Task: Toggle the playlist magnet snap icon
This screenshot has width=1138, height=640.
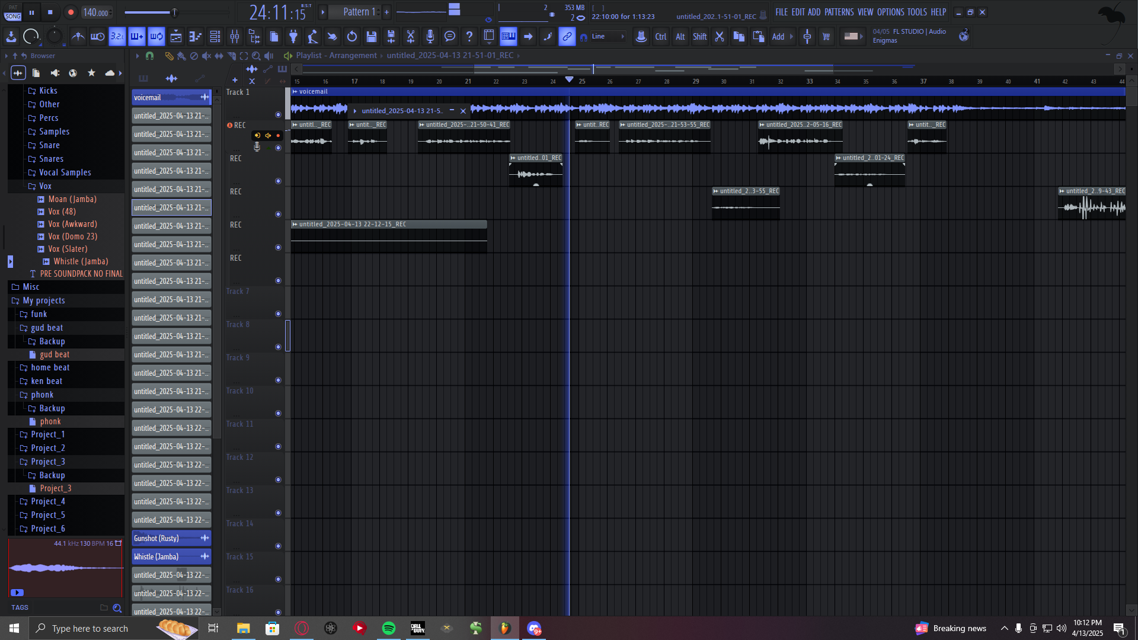Action: [x=149, y=56]
